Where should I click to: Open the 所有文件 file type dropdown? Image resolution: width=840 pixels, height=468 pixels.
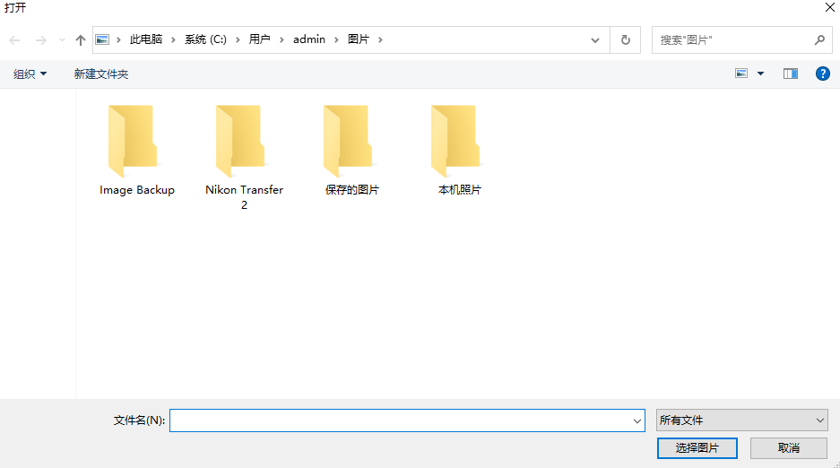point(741,420)
